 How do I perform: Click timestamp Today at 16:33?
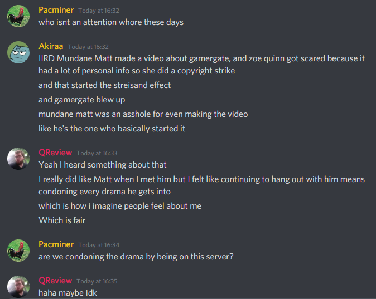(97, 153)
